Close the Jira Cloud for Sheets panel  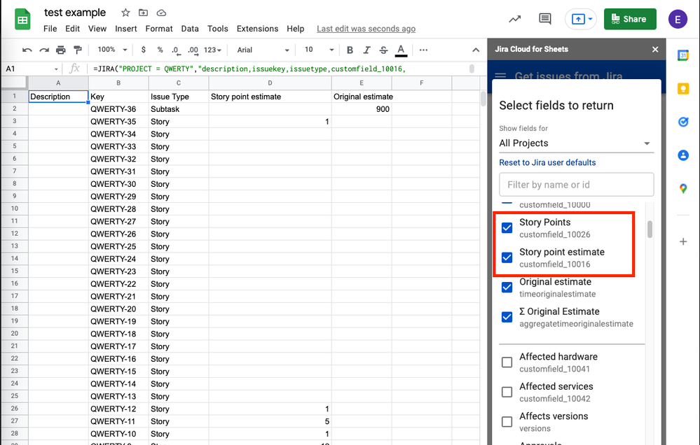tap(655, 50)
